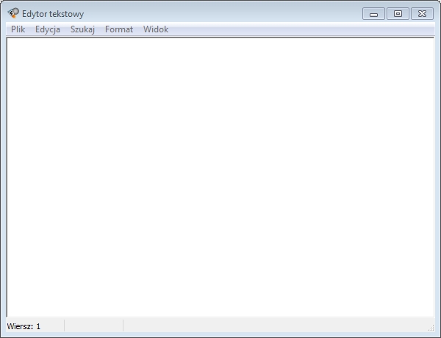Screen dimensions: 441x338
Task: Click the window's left border edge
Action: pos(2,176)
